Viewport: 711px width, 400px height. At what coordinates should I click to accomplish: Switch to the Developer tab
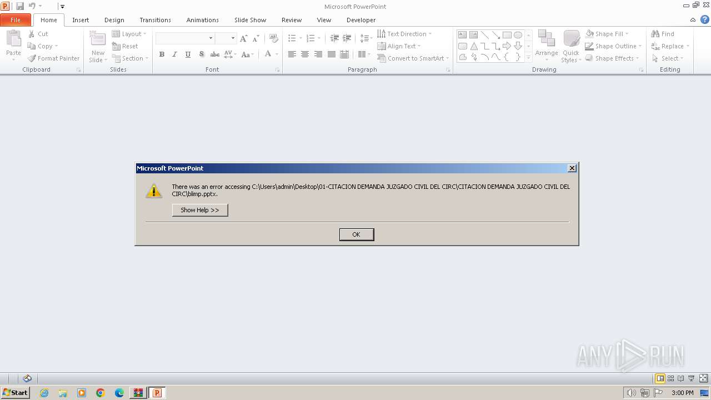[x=361, y=20]
